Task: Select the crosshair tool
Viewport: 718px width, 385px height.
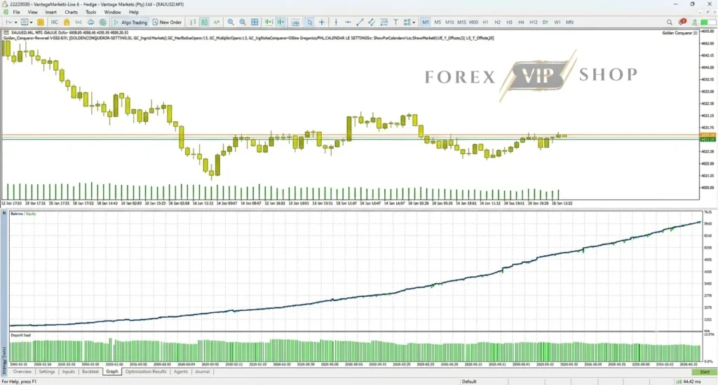Action: 321,22
